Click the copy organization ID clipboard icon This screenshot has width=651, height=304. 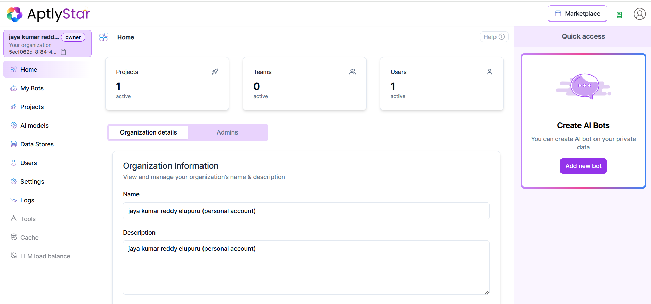[x=63, y=52]
